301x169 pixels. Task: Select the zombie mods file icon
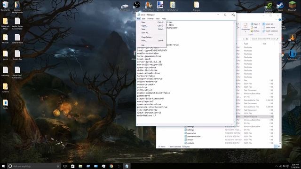click(x=17, y=38)
